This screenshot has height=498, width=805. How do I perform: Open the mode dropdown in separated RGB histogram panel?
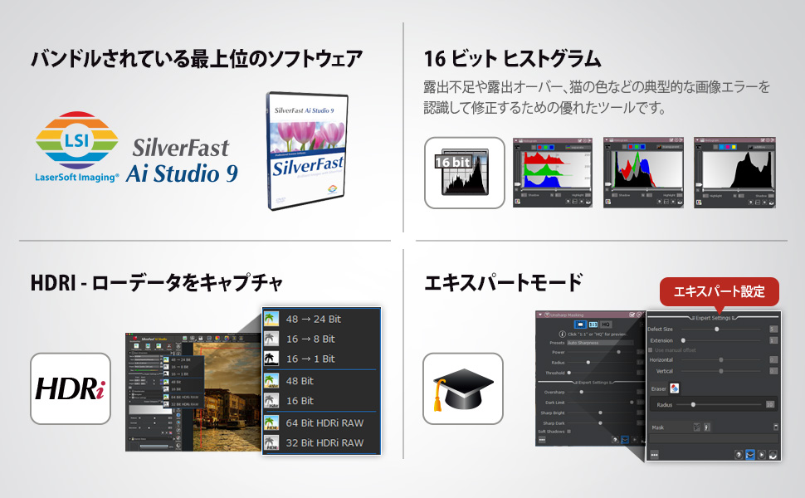tap(578, 148)
